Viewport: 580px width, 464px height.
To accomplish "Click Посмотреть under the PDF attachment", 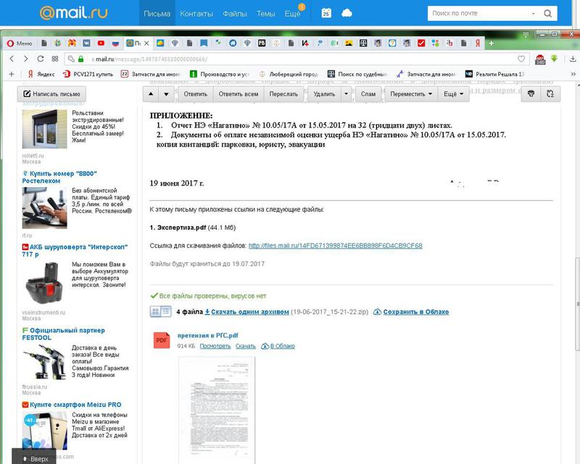I will (215, 347).
